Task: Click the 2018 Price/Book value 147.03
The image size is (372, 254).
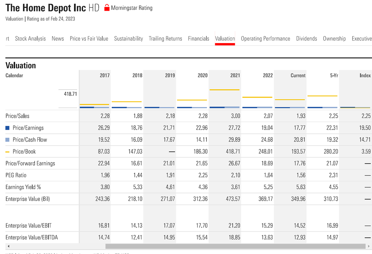Action: pos(135,151)
